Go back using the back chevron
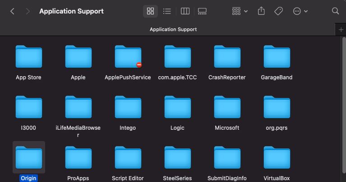This screenshot has width=346, height=182. (x=12, y=11)
